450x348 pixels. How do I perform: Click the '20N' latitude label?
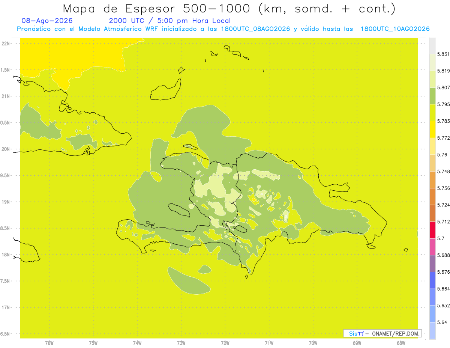pos(6,149)
